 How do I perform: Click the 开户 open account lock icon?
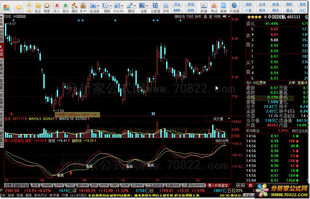tap(83, 8)
